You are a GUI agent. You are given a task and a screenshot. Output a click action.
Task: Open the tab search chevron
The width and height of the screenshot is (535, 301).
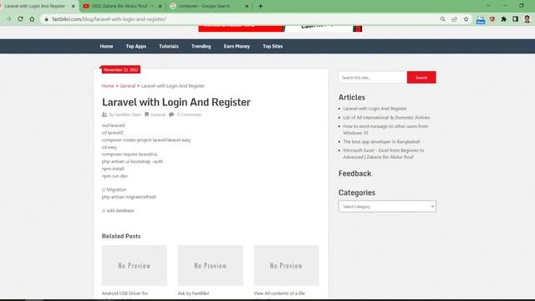tap(488, 6)
